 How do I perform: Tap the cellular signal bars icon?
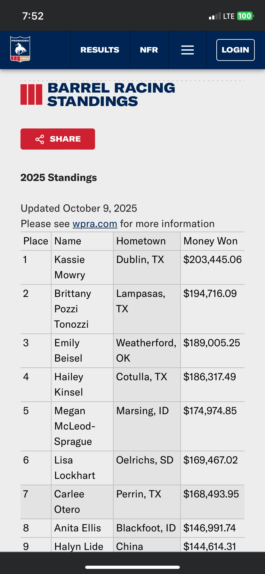click(x=215, y=16)
